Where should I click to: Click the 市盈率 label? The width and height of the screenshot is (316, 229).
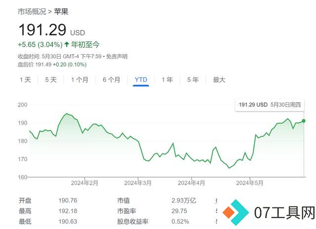pos(126,211)
